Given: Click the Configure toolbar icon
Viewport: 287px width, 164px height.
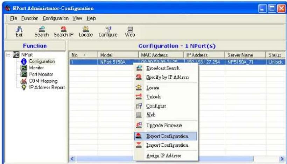Looking at the screenshot, I should (108, 29).
